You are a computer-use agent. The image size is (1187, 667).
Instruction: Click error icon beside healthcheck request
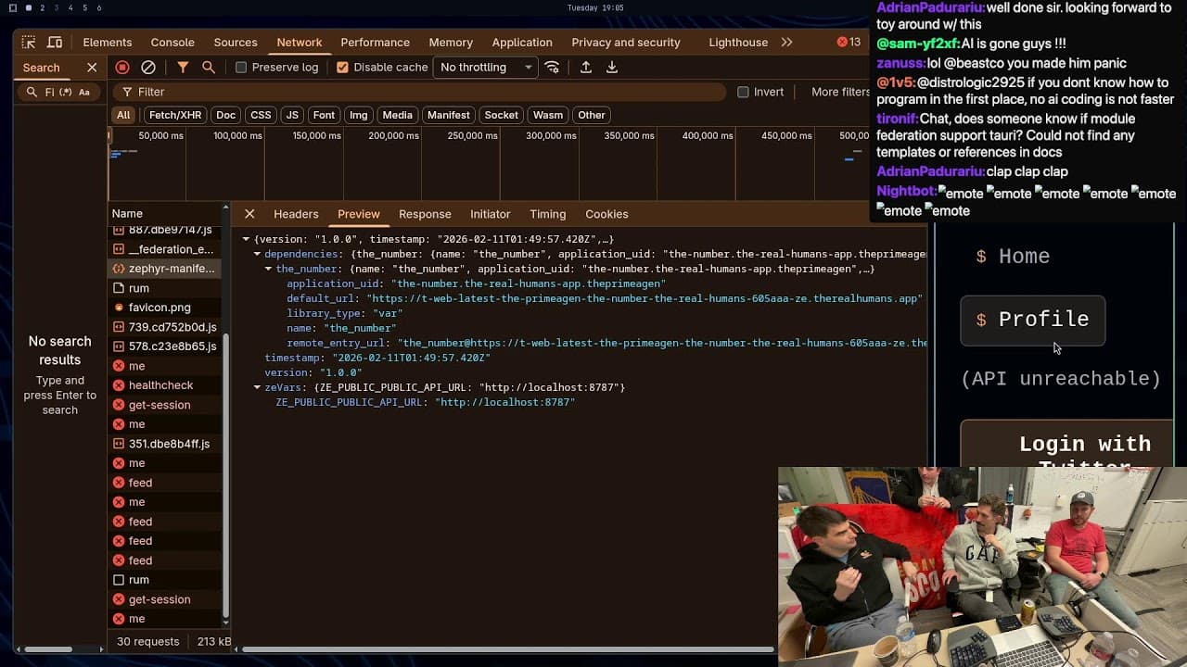(x=119, y=385)
